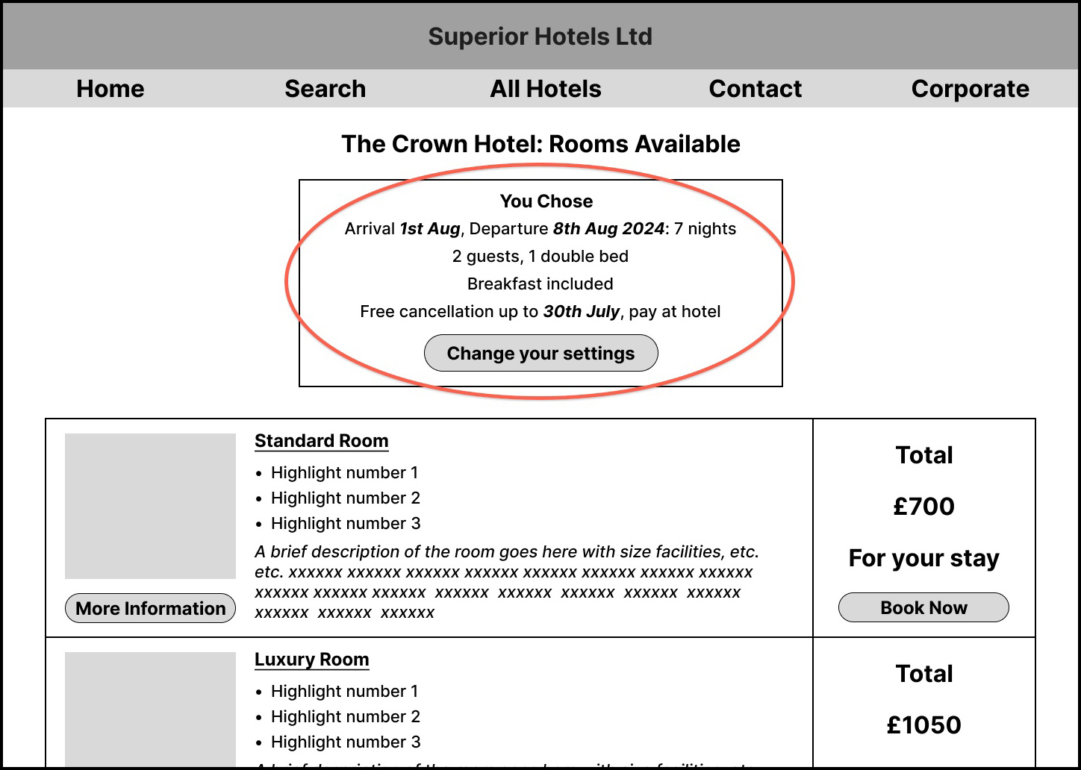This screenshot has width=1081, height=770.
Task: Book the Standard Room with Book Now
Action: [923, 607]
